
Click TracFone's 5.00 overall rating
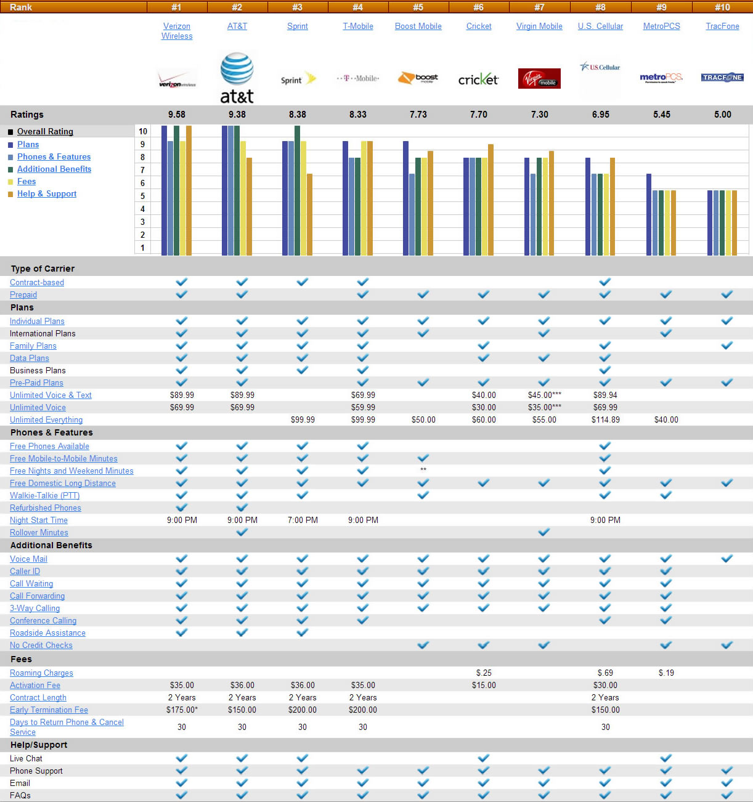[x=723, y=115]
